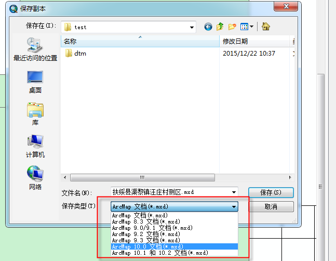Select ArcMap 9.0/9.1 文档 option

pos(174,228)
